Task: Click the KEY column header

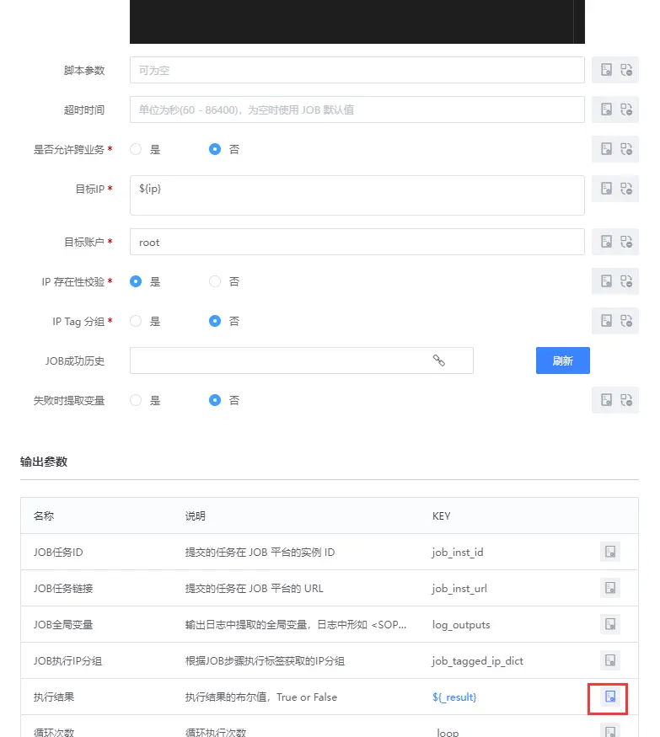Action: 441,515
